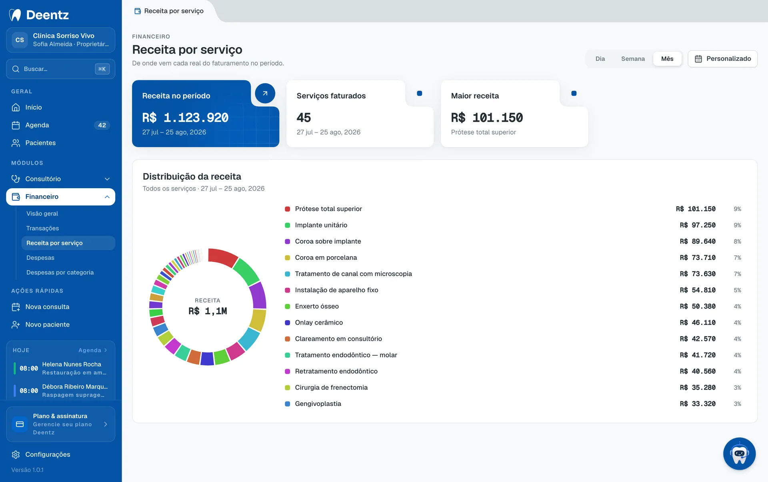
Task: Go to Despesas por categoria
Action: click(x=60, y=273)
